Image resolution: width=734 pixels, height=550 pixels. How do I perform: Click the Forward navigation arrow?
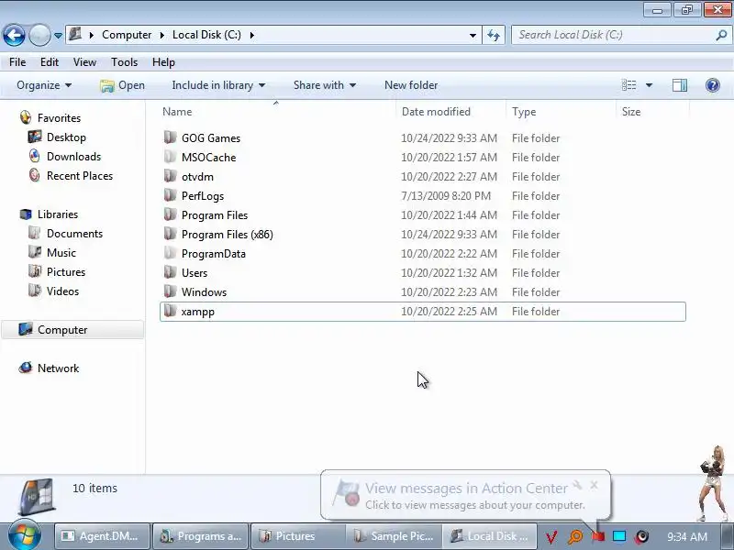pos(39,35)
